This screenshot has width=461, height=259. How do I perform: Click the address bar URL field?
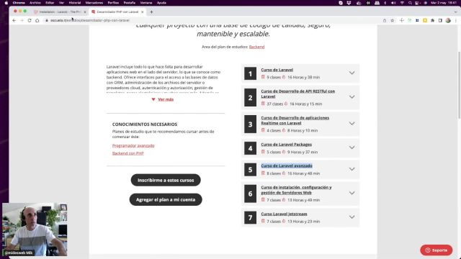click(x=212, y=20)
